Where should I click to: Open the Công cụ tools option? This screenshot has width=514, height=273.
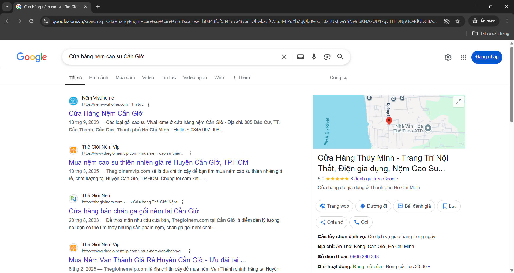pos(338,78)
